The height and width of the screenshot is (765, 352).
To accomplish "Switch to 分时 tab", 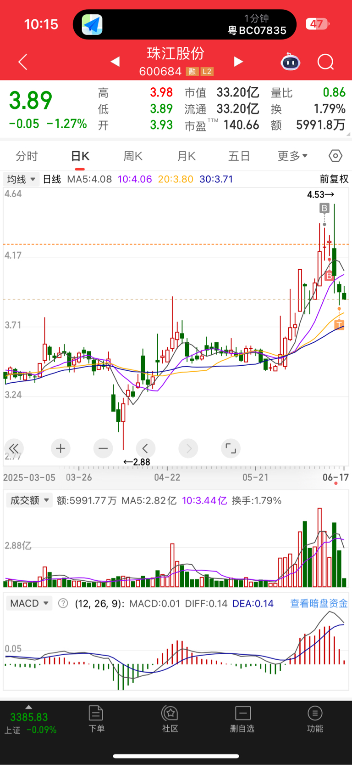I will [27, 156].
